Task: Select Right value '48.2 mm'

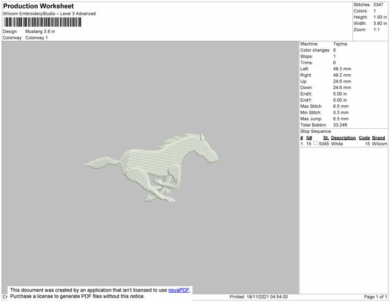Action: pyautogui.click(x=342, y=75)
